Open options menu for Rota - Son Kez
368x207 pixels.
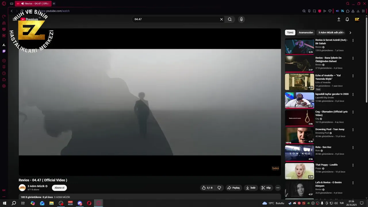(x=353, y=147)
